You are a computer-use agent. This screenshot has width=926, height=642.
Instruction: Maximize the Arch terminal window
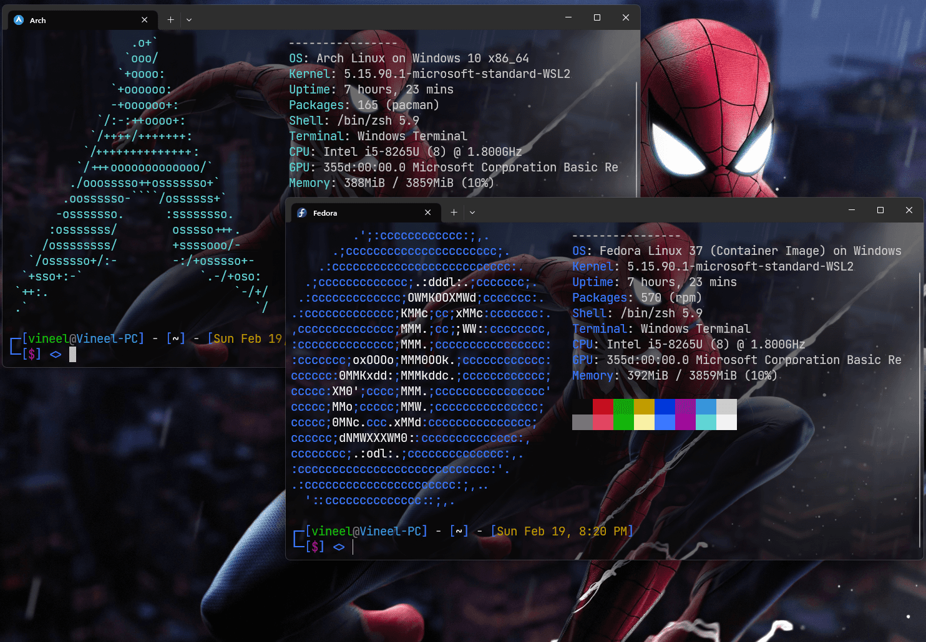(x=597, y=17)
